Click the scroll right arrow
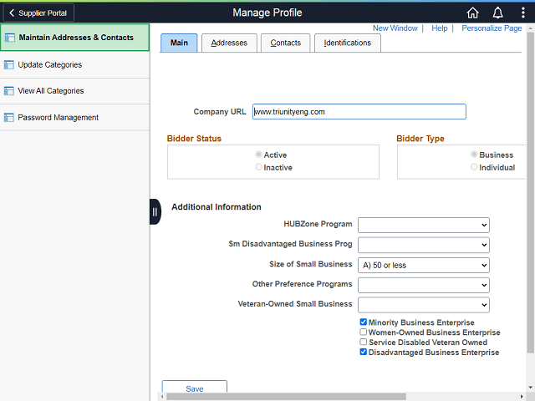 522,397
